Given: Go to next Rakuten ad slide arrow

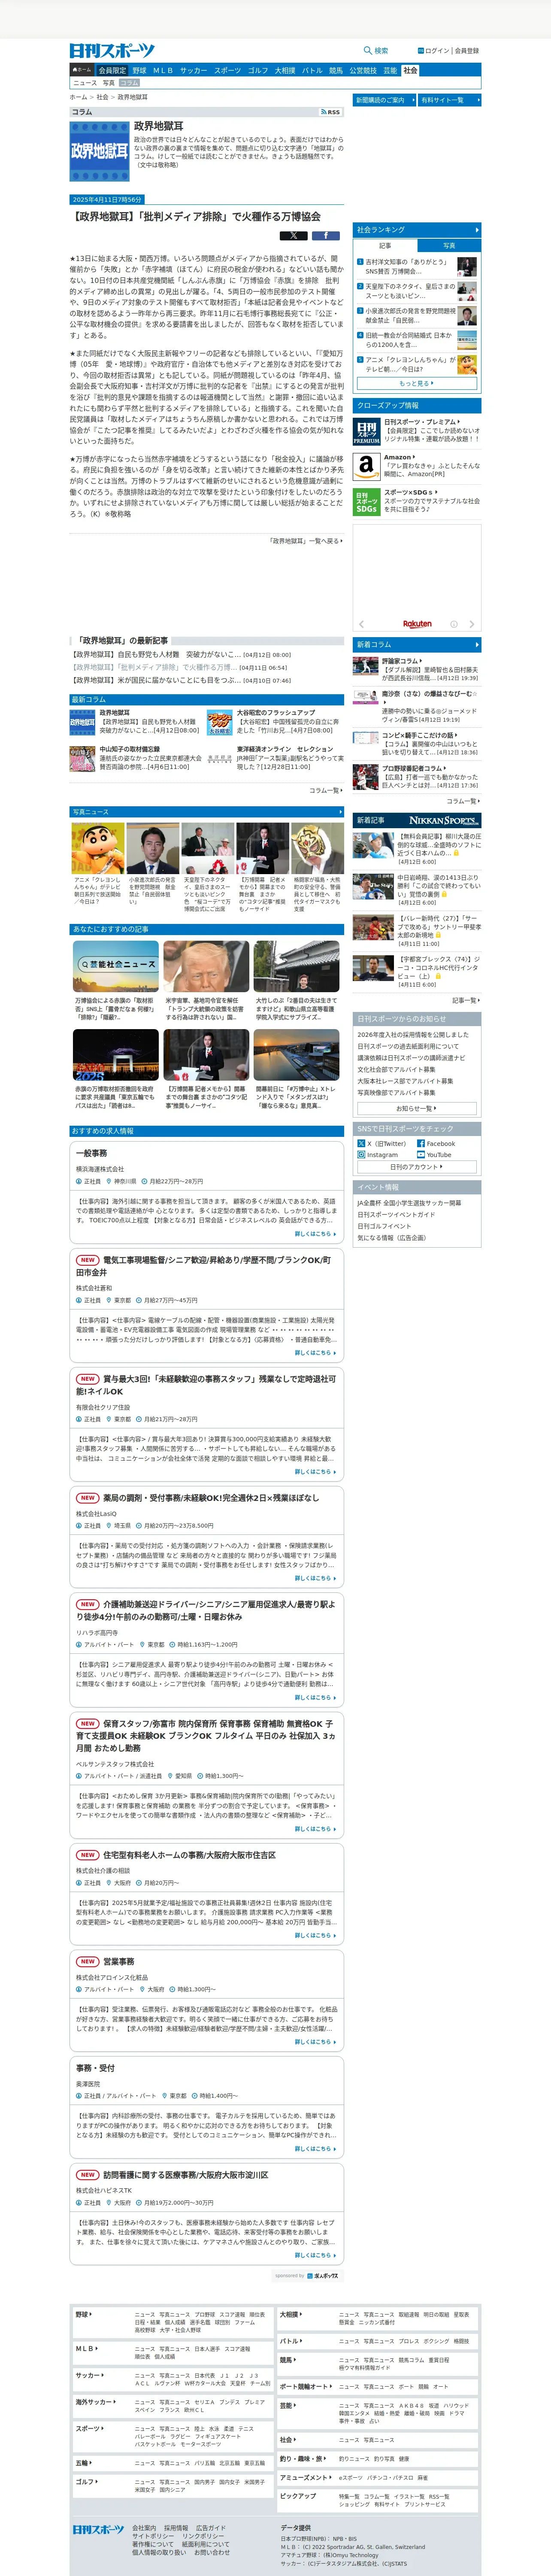Looking at the screenshot, I should (472, 623).
